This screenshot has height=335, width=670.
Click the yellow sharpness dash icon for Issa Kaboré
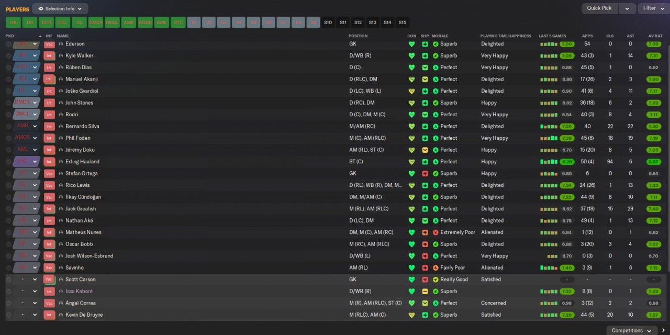425,291
